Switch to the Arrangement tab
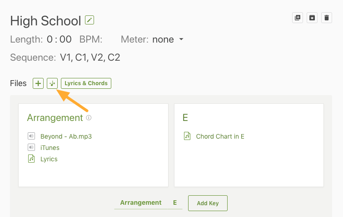Image resolution: width=343 pixels, height=217 pixels. 141,203
